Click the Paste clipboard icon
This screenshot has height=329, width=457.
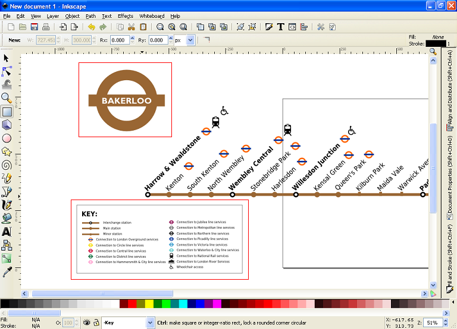click(x=143, y=27)
